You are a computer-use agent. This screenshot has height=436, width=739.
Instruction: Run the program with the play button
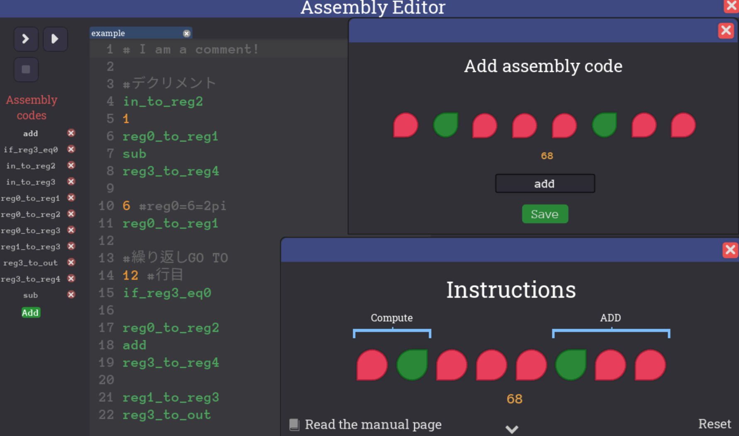55,39
